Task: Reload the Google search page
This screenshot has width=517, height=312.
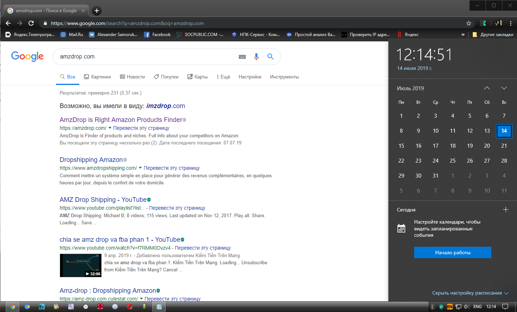Action: [31, 23]
